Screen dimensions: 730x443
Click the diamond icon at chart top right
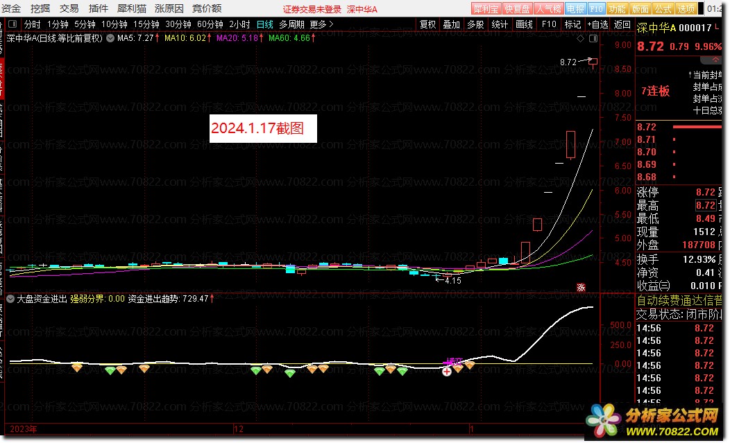[x=581, y=39]
